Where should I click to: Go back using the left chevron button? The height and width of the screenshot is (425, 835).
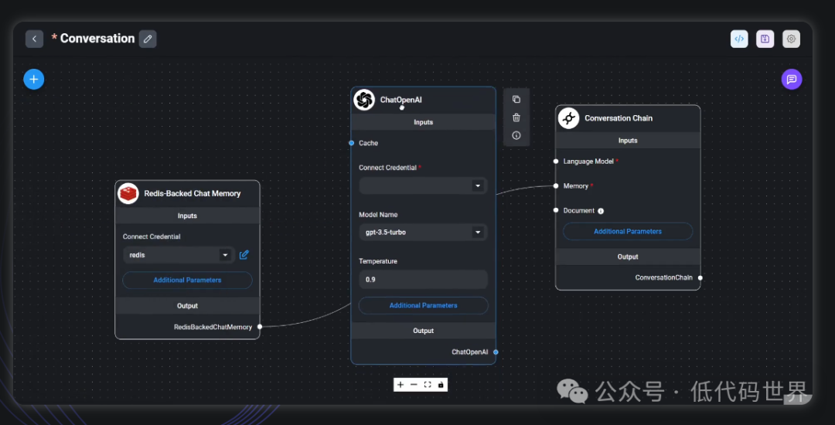(34, 39)
